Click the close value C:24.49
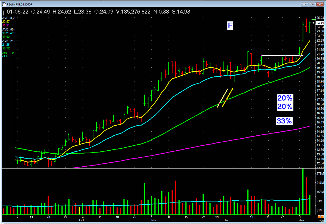326x224 pixels. point(41,12)
